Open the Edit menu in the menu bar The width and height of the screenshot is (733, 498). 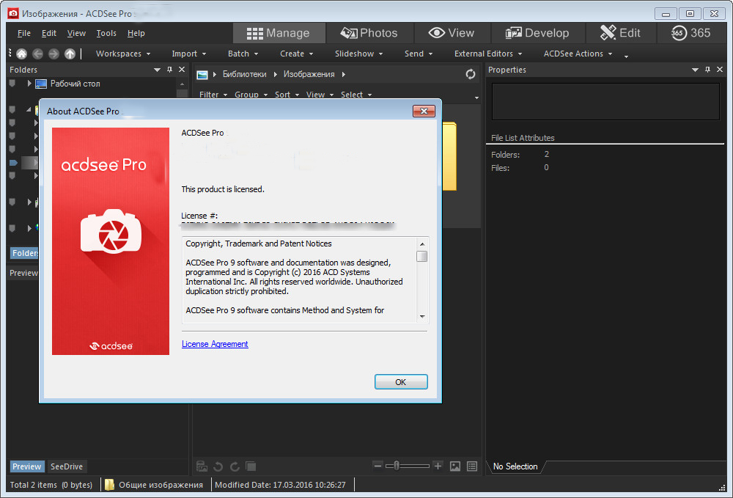point(48,33)
